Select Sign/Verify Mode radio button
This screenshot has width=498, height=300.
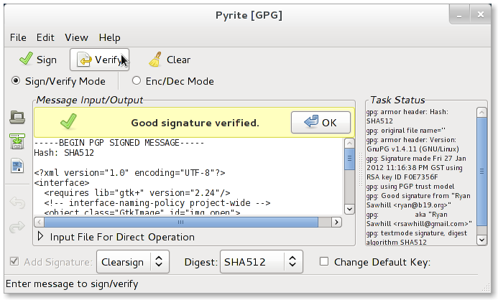(16, 81)
